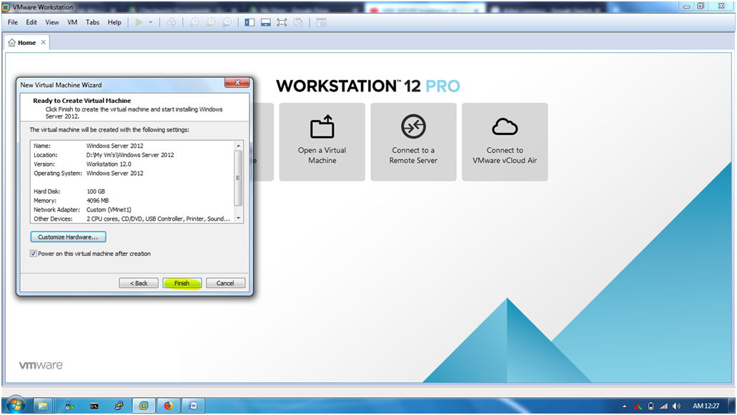Click the Take Snapshot toolbar icon

[x=194, y=22]
